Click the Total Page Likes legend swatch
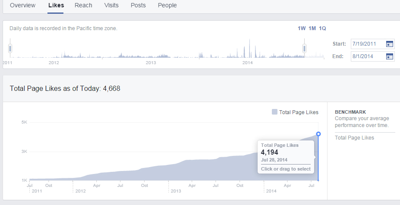The image size is (400, 205). pos(275,112)
